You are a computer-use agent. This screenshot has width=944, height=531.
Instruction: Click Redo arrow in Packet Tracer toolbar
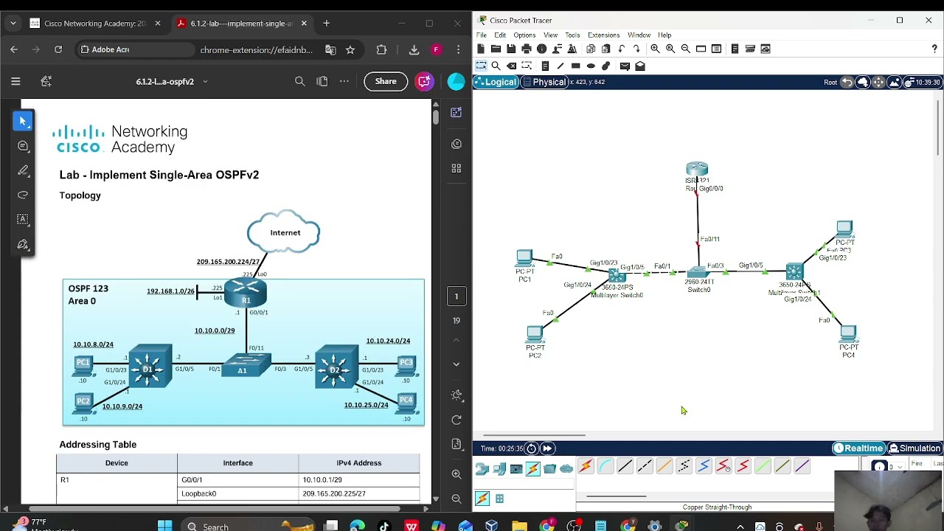[x=636, y=49]
